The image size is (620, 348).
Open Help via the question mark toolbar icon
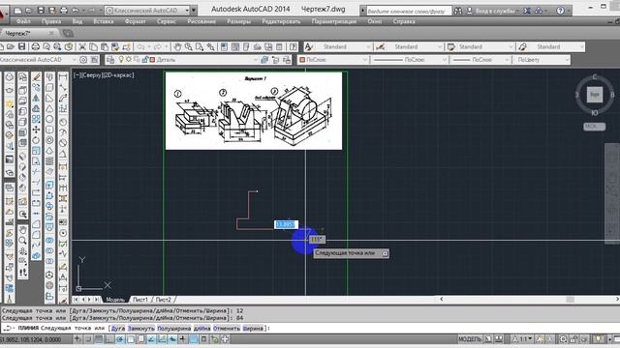pos(293,46)
